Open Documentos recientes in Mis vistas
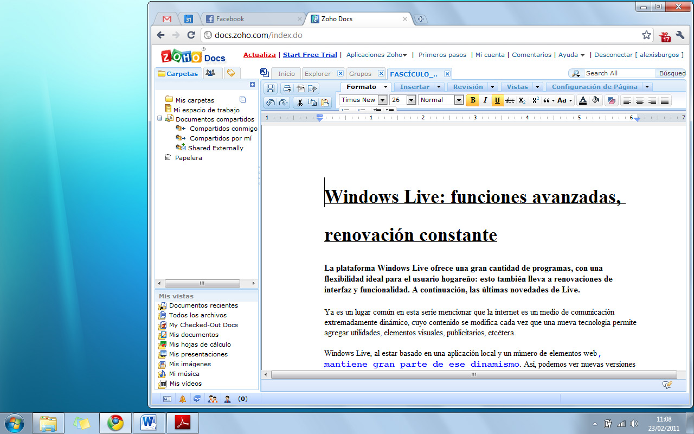Screen dimensions: 694x434 point(203,305)
